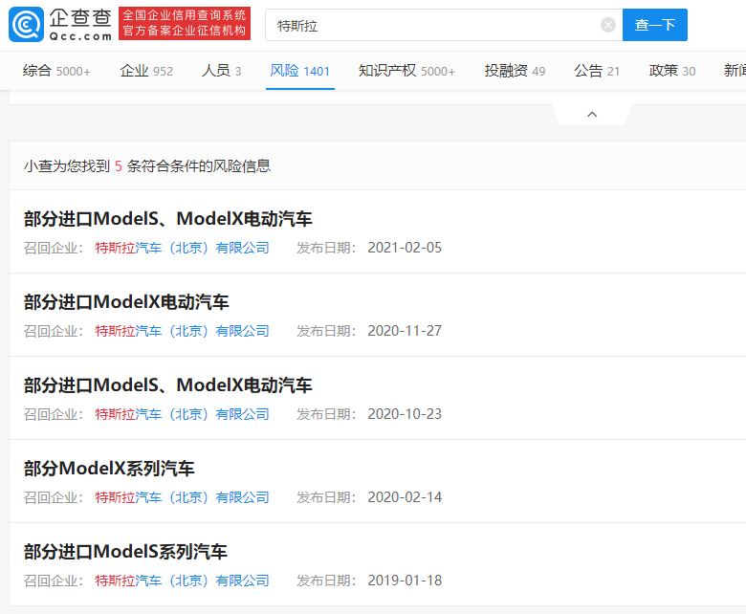746x614 pixels.
Task: Click the Qcc.com logo icon
Action: coord(26,25)
